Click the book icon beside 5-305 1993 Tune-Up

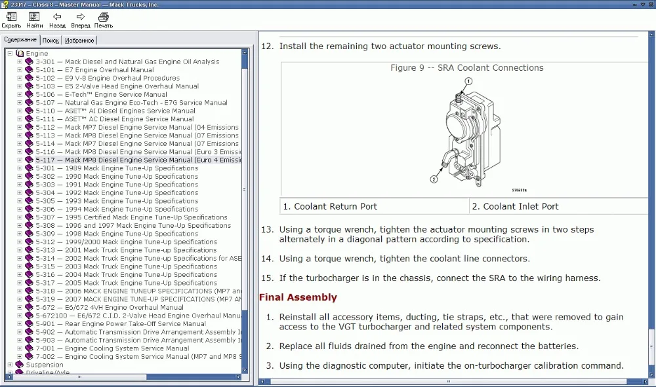[29, 201]
